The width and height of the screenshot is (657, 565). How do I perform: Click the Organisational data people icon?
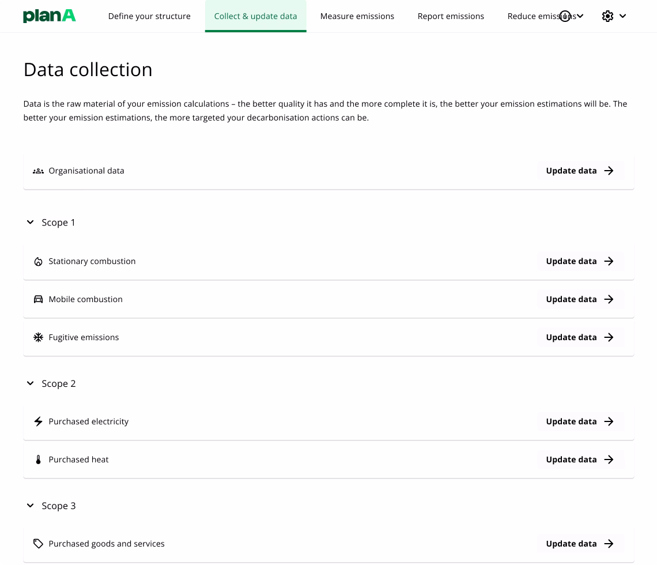(x=38, y=171)
